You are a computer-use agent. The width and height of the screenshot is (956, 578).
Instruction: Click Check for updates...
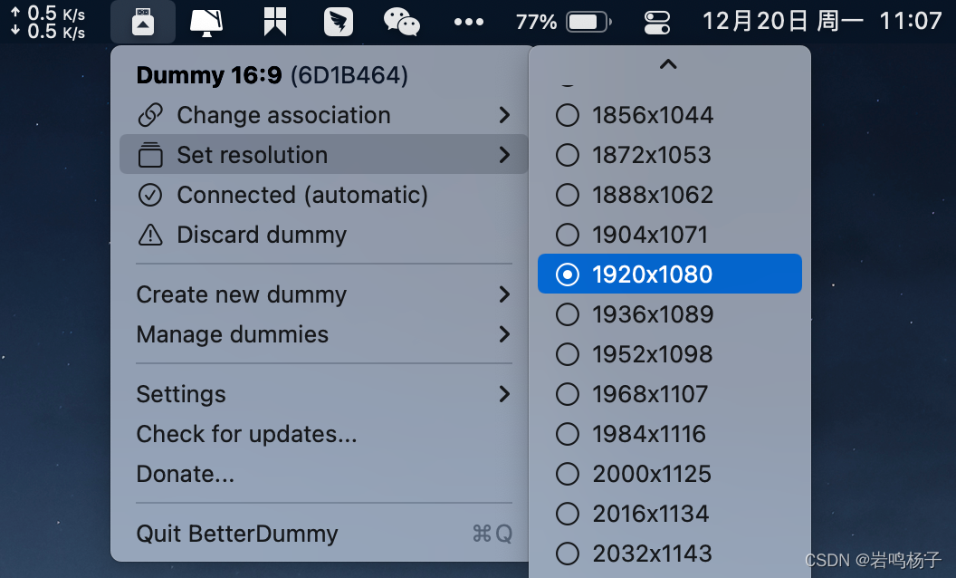pos(324,433)
